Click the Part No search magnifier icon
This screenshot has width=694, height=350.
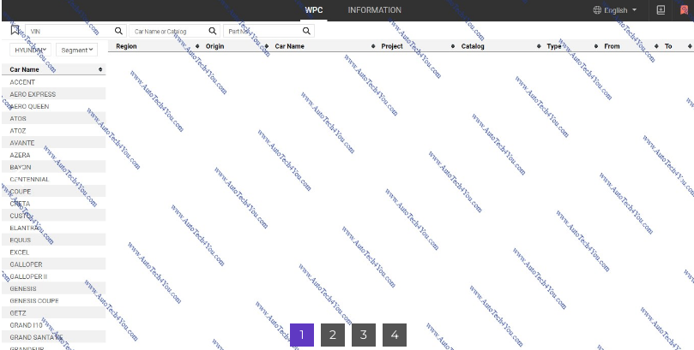coord(305,31)
